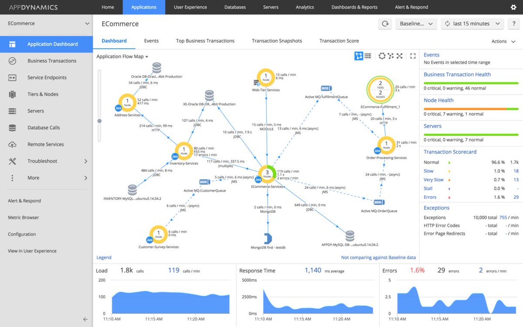The image size is (523, 327).
Task: Select the Order-Processing-Services node circle
Action: pyautogui.click(x=386, y=145)
